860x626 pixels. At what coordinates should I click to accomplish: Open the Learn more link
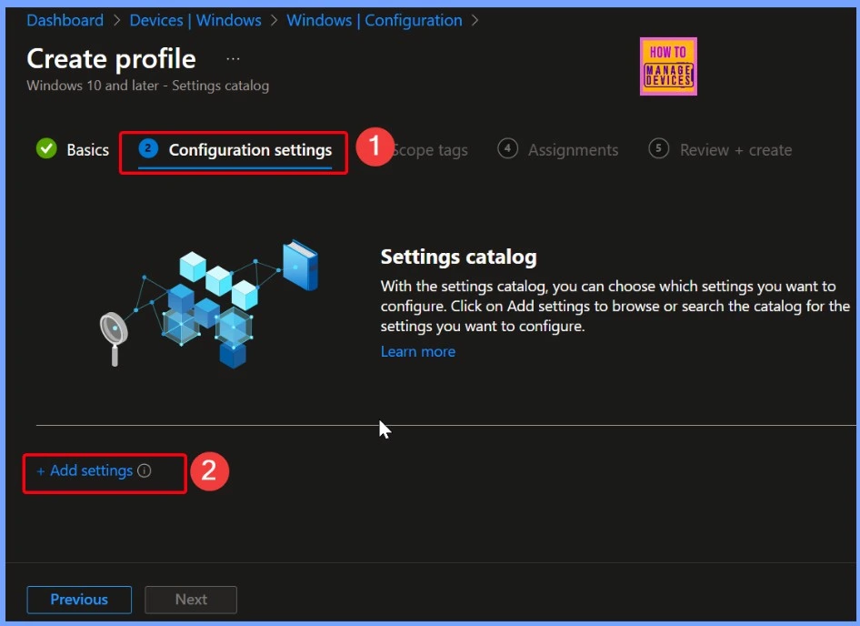418,351
